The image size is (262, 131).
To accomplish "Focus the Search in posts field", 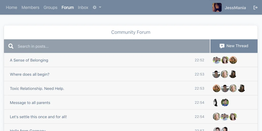I will [x=107, y=46].
